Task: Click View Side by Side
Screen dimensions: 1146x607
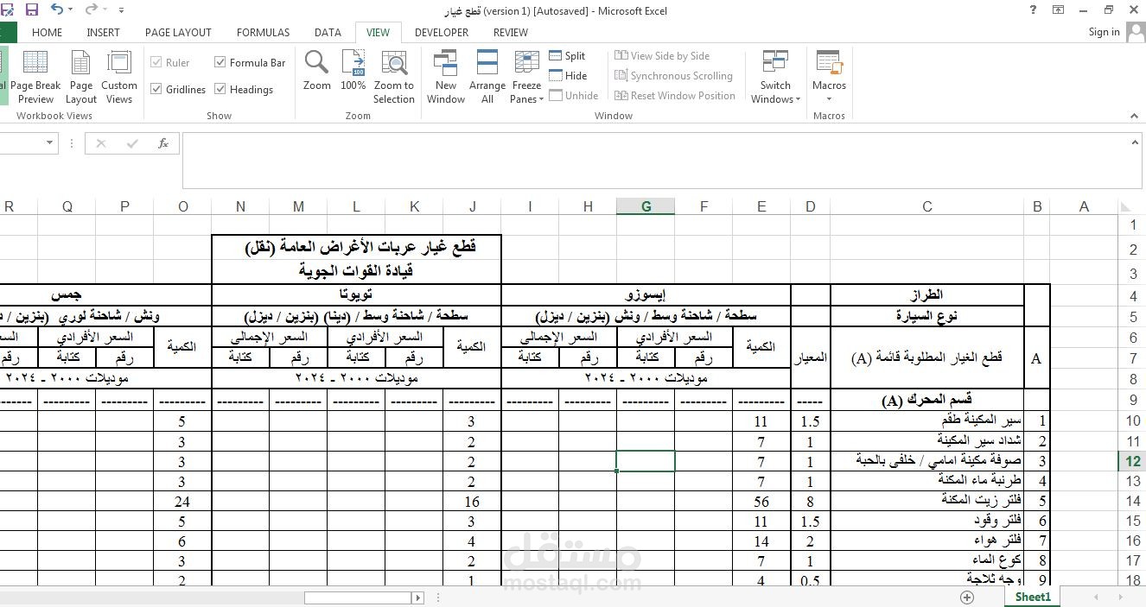Action: pyautogui.click(x=662, y=55)
